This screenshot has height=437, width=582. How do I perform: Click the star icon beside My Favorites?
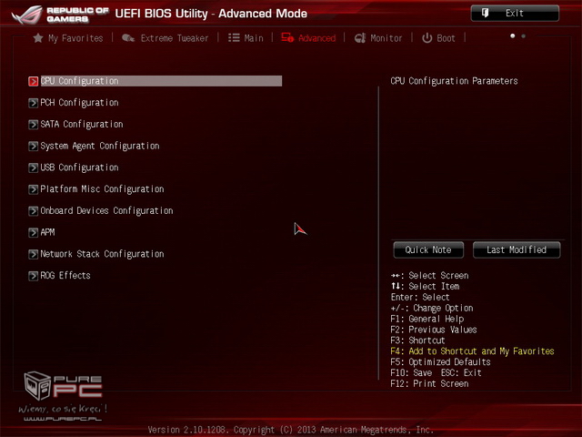(38, 38)
